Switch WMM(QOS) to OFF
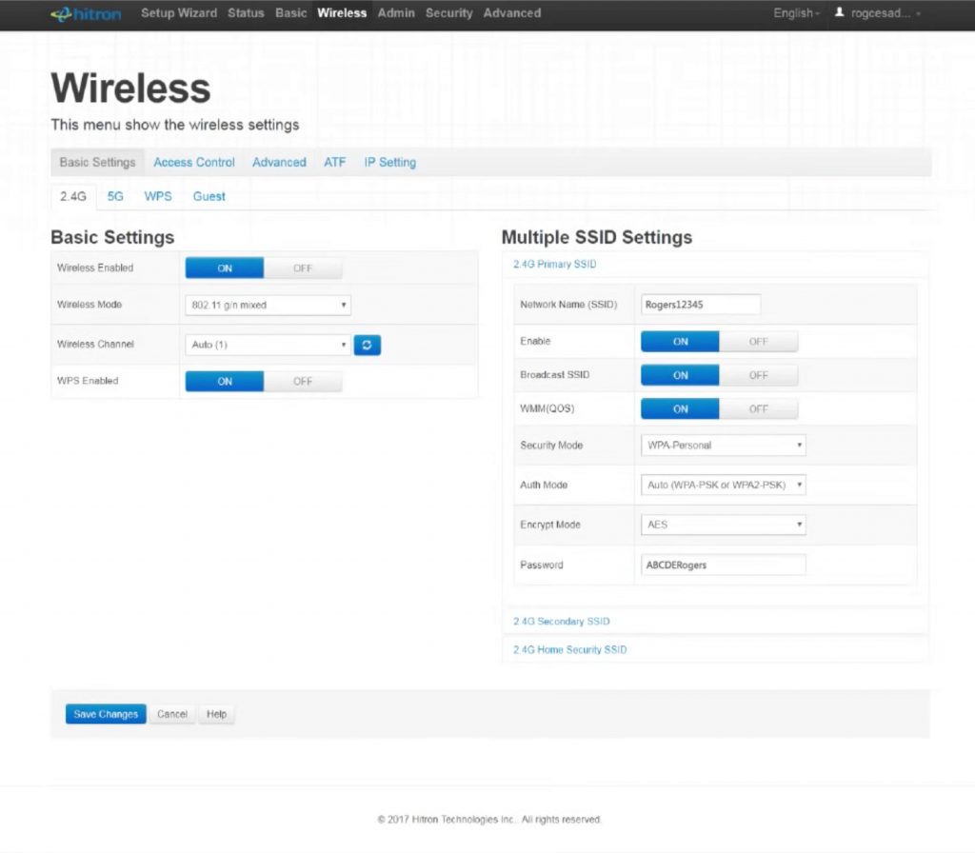Image resolution: width=975 pixels, height=853 pixels. [758, 408]
